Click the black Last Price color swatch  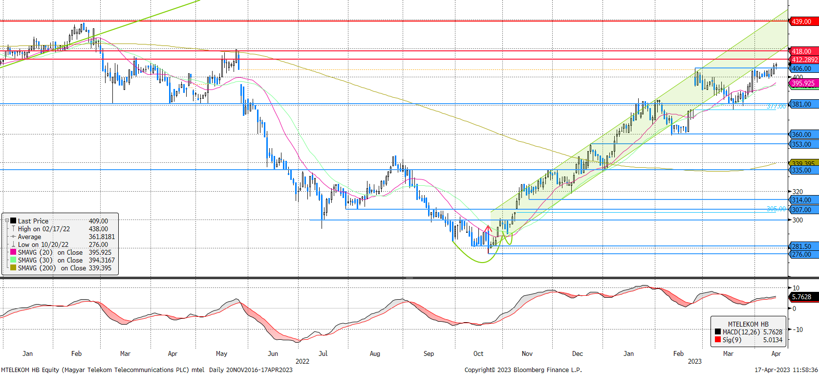[x=13, y=221]
